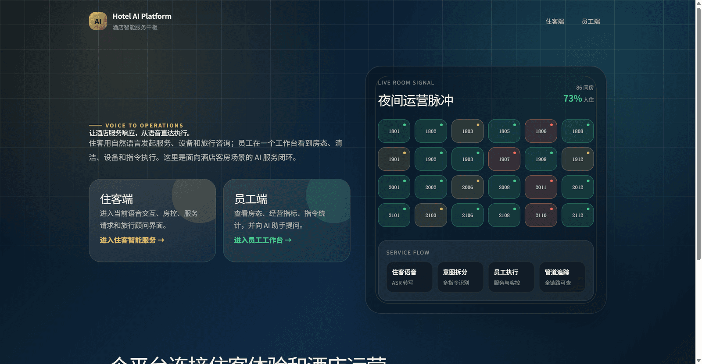Click the scrollbar up arrow

pyautogui.click(x=698, y=4)
